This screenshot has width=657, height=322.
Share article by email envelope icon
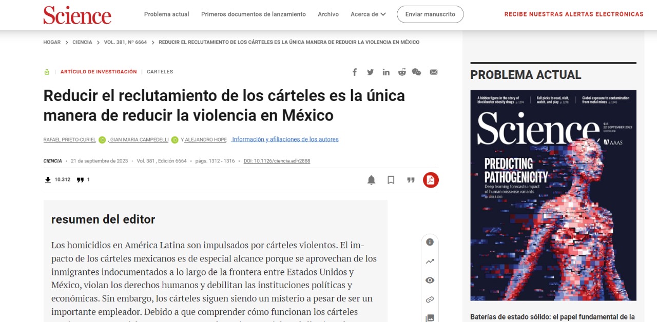434,72
